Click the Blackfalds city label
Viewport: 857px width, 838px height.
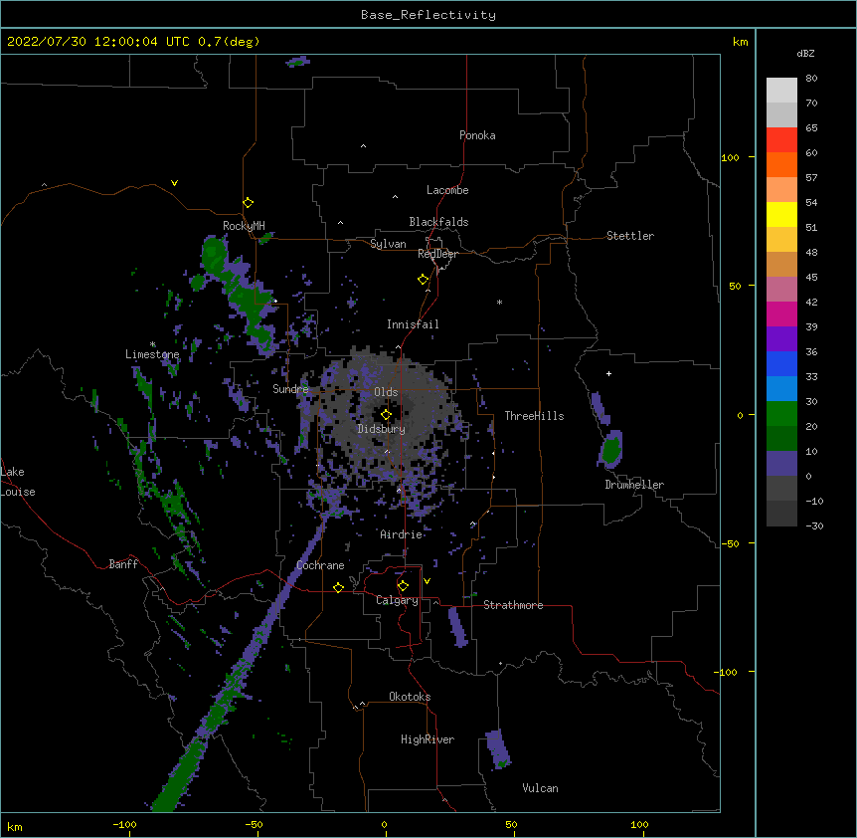click(x=438, y=222)
